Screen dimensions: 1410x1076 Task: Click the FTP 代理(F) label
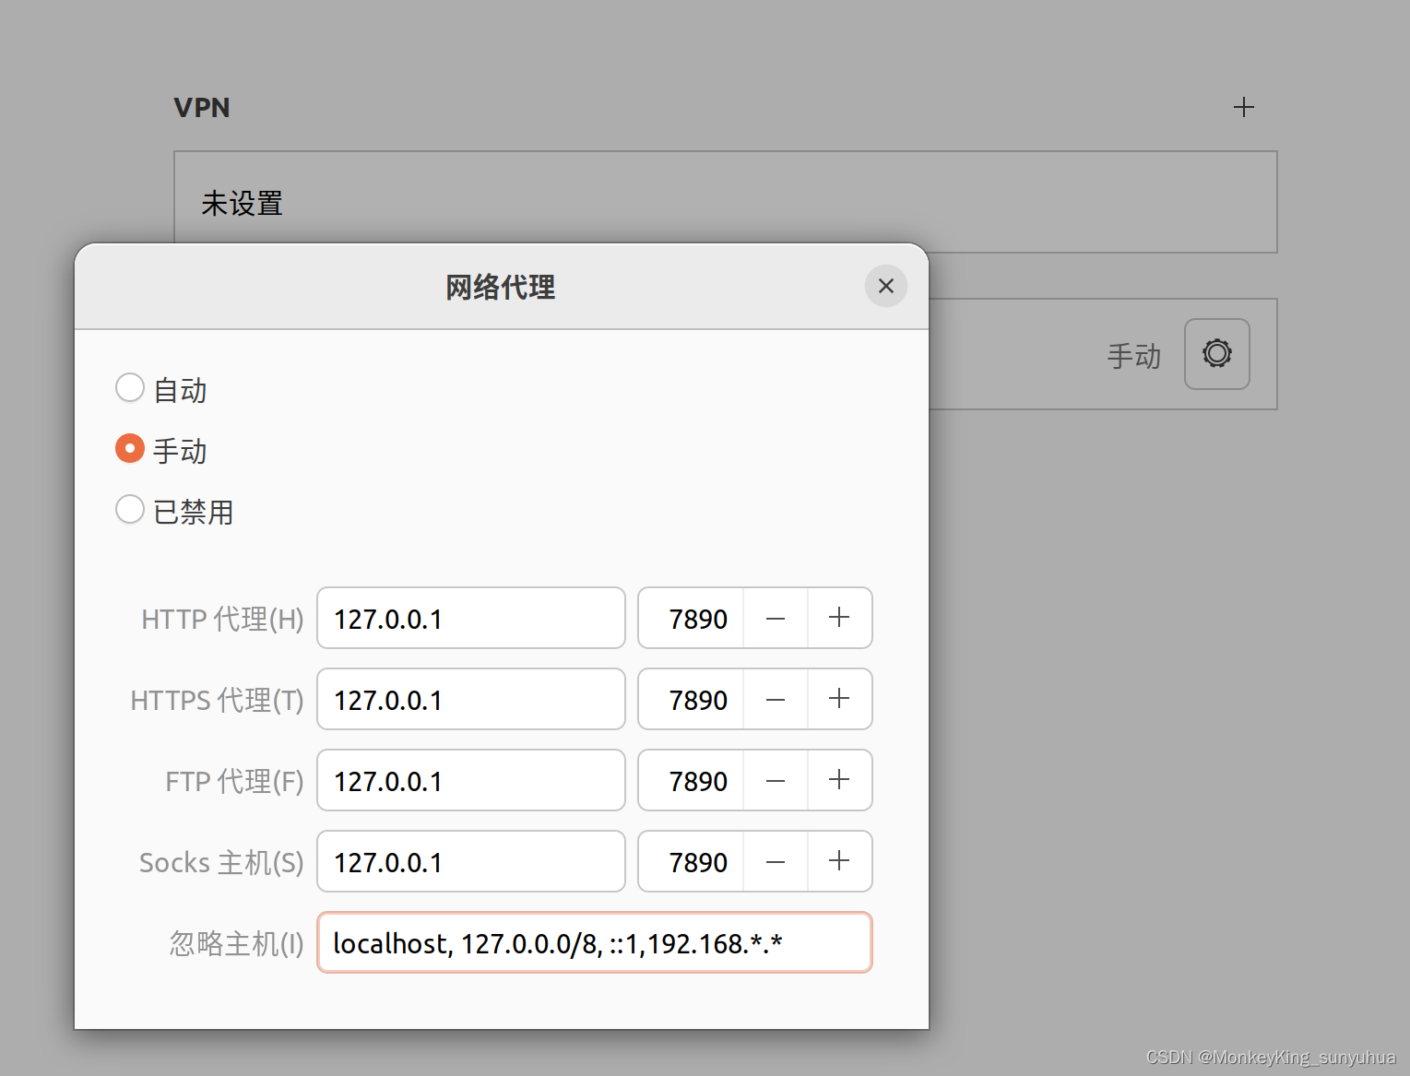click(234, 781)
